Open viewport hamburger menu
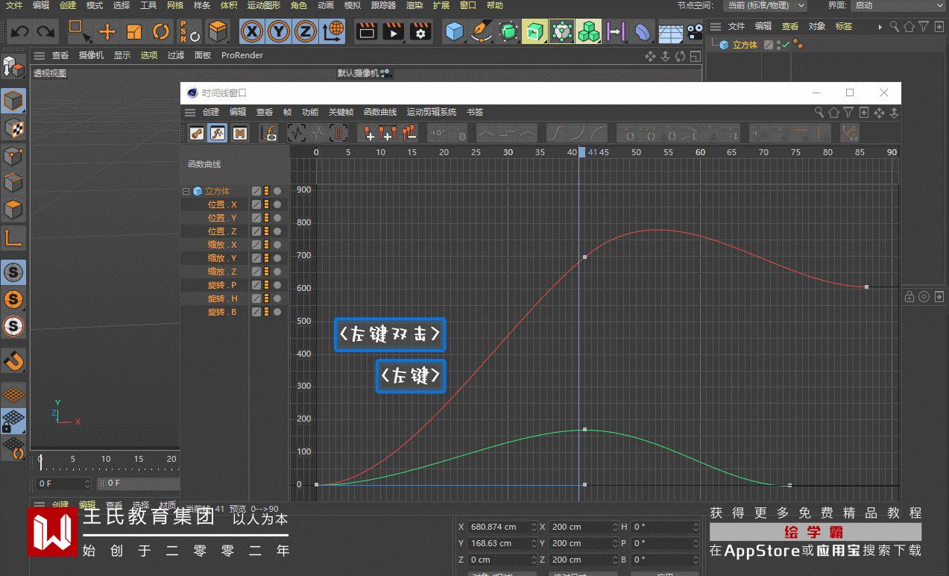Image resolution: width=949 pixels, height=576 pixels. (39, 55)
